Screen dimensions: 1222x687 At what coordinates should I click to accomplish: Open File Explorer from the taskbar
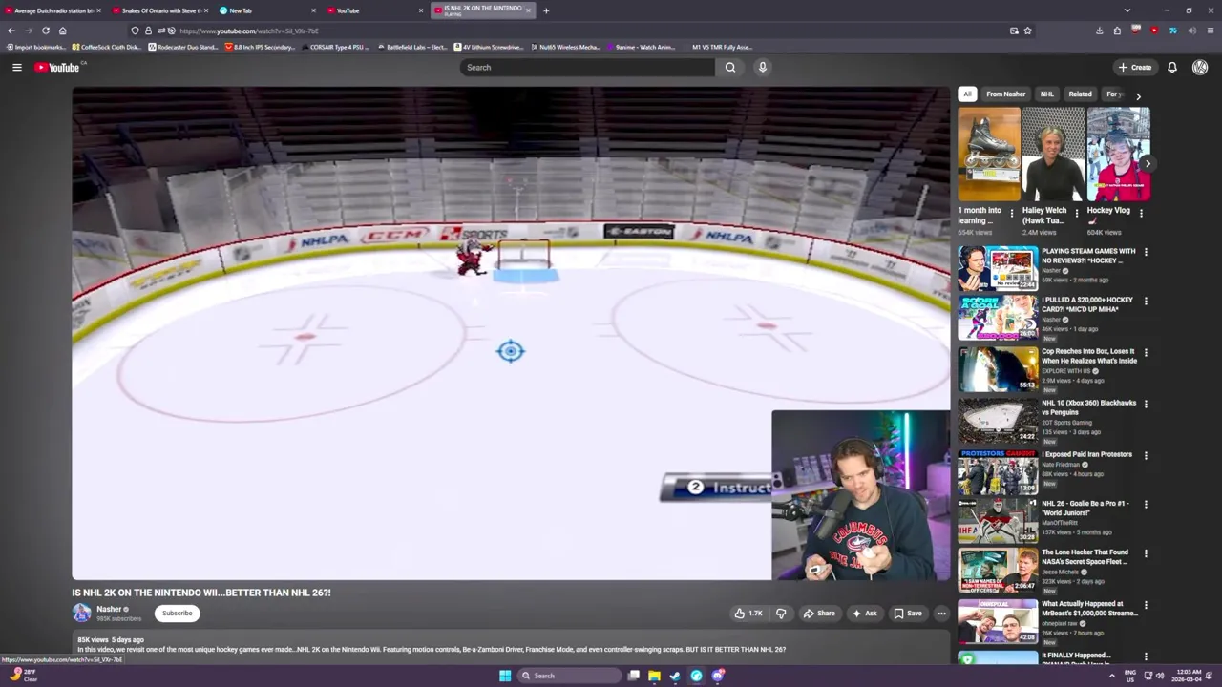tap(654, 676)
